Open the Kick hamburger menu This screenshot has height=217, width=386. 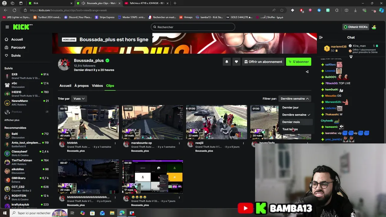tap(7, 27)
